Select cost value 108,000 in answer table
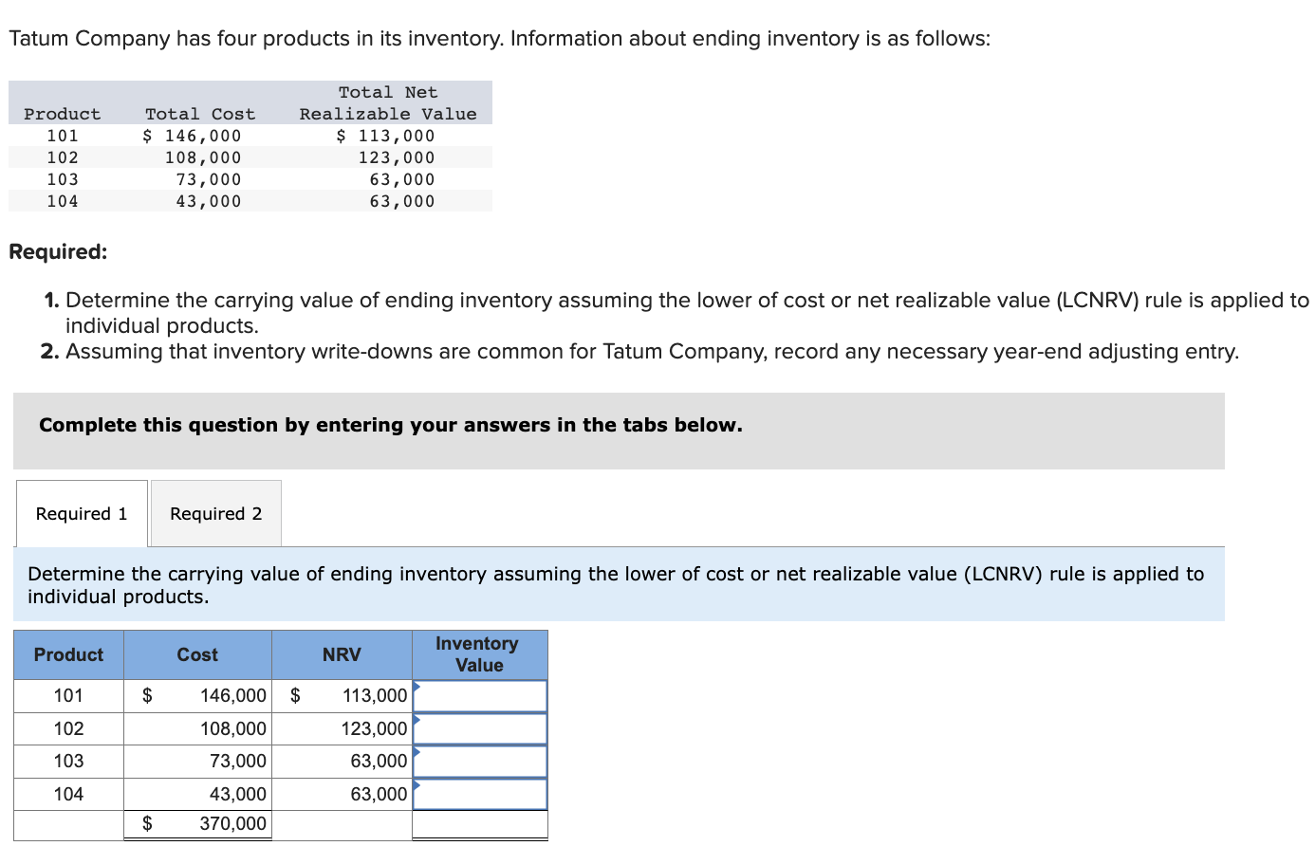The image size is (1315, 846). pyautogui.click(x=233, y=728)
